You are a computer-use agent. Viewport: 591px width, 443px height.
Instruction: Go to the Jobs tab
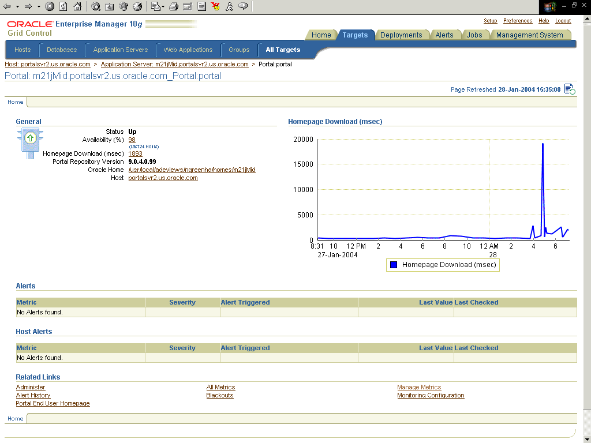point(474,35)
